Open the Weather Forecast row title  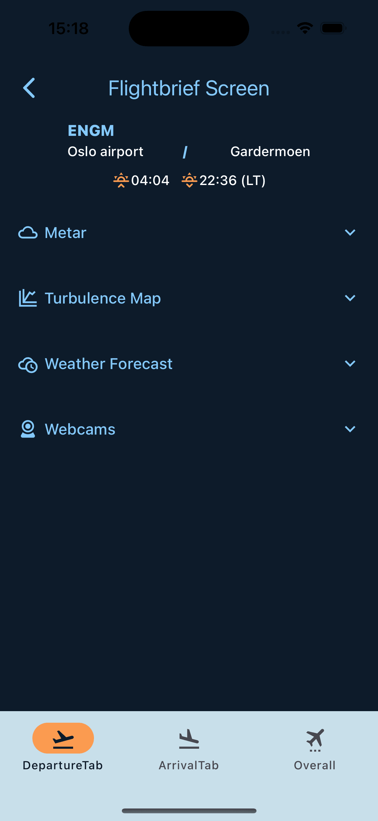(x=109, y=364)
